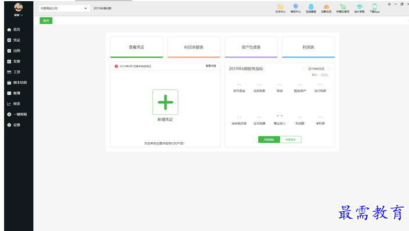Click the 存货 indicator

(280, 88)
